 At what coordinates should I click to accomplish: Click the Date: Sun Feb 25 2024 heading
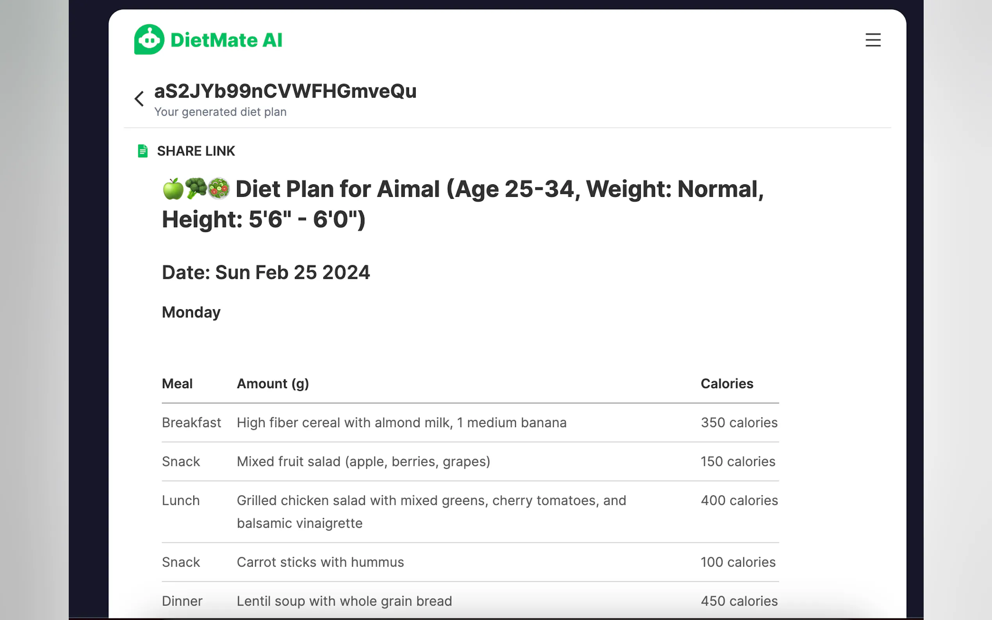pos(266,272)
